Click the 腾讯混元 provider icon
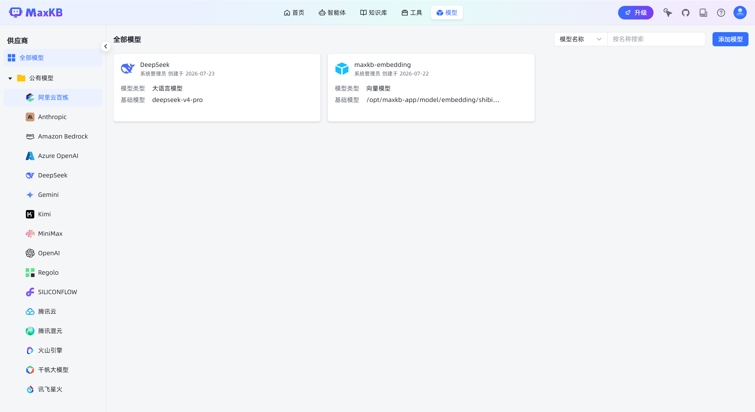 tap(30, 331)
